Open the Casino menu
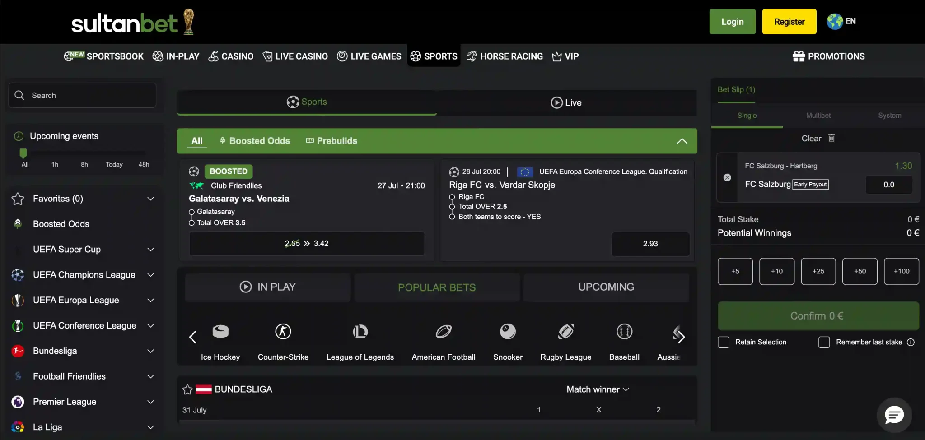The height and width of the screenshot is (440, 925). pyautogui.click(x=231, y=56)
